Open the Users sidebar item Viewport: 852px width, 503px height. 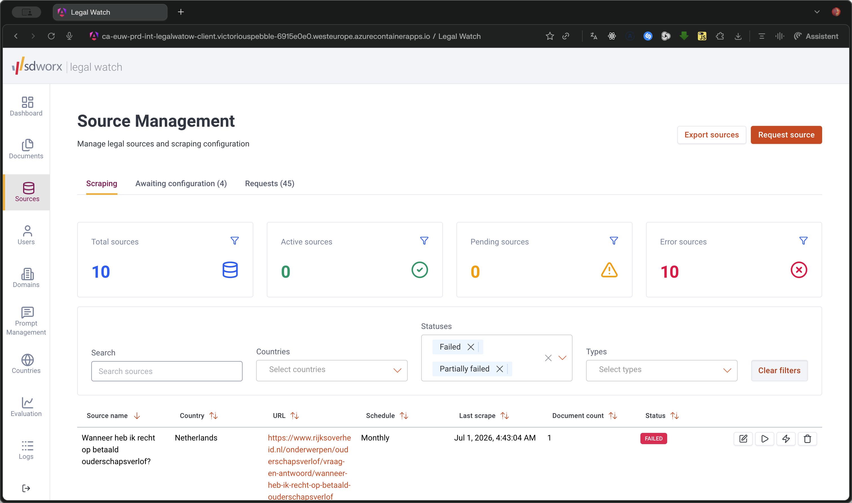pyautogui.click(x=26, y=235)
